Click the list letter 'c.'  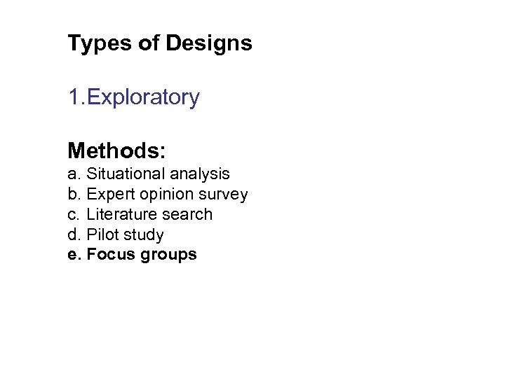tap(74, 214)
